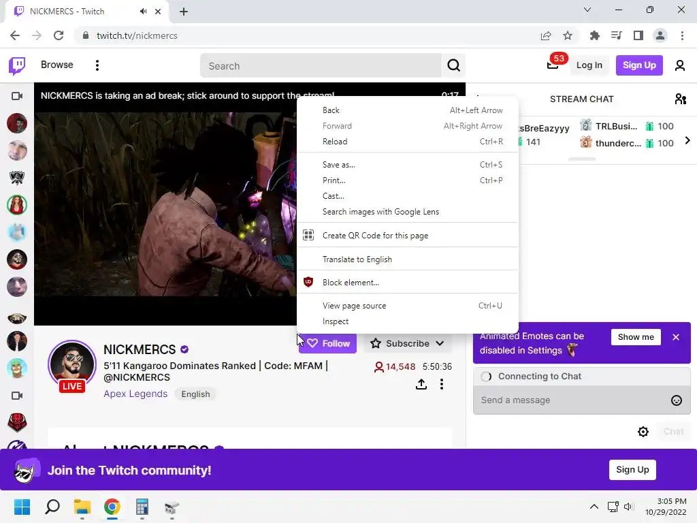Click the recommended channels camera icon in sidebar
This screenshot has width=697, height=523.
coord(17,396)
